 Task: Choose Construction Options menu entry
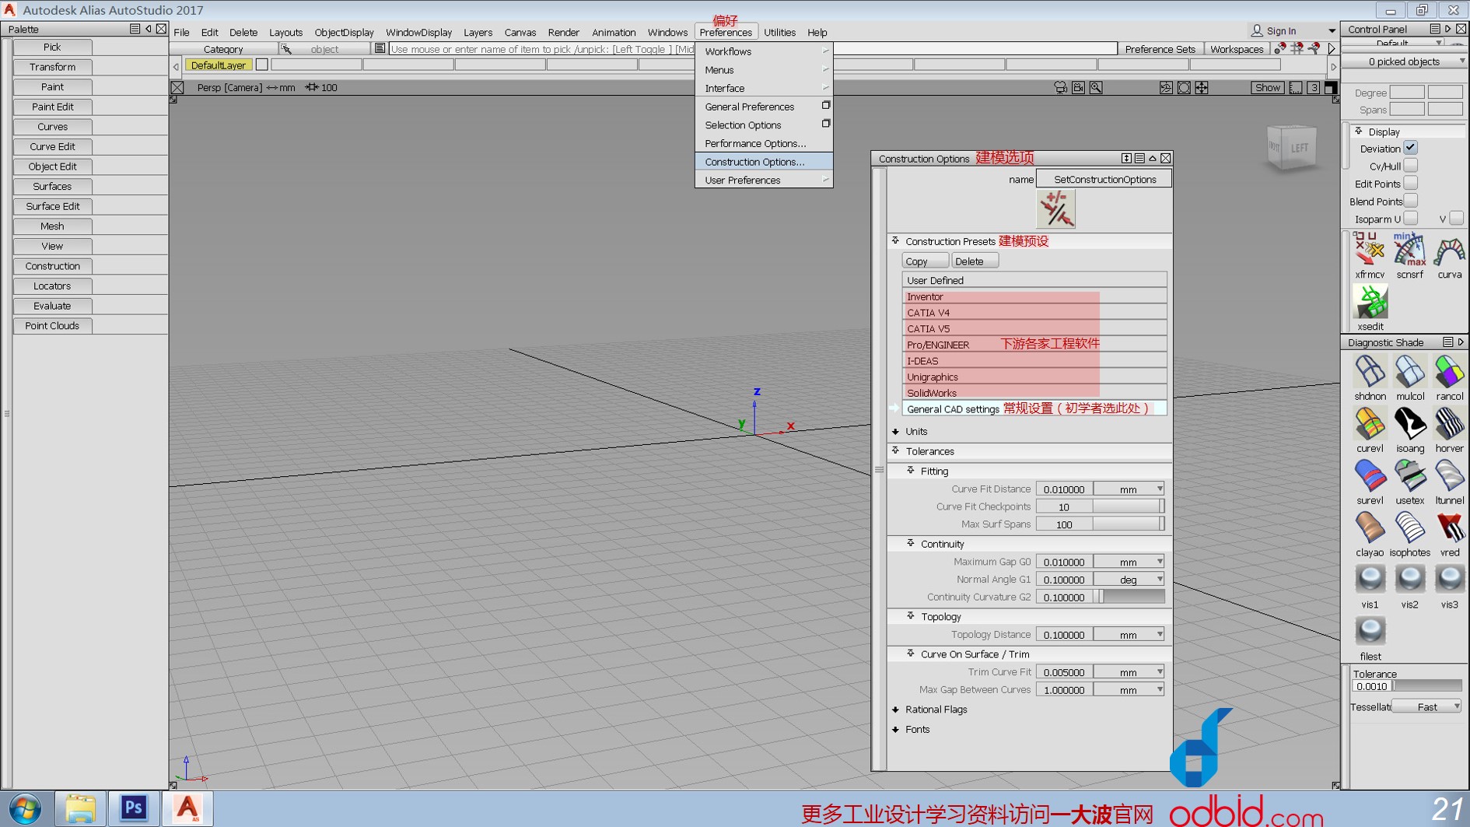(x=764, y=162)
